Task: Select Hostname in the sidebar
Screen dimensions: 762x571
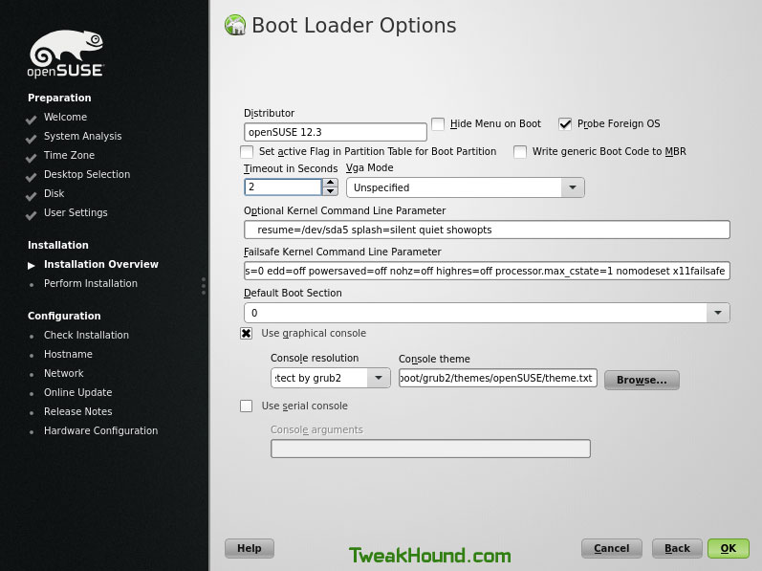Action: coord(68,354)
